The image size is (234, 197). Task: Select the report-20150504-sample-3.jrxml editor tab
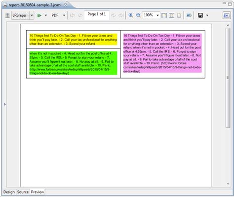coord(35,5)
